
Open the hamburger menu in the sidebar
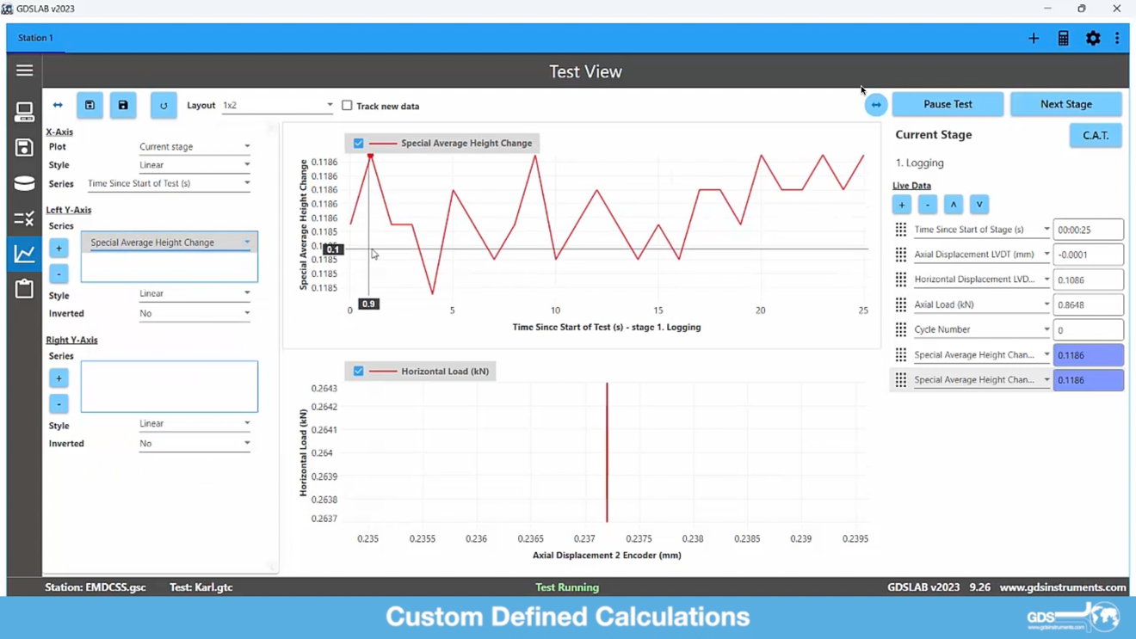click(24, 71)
